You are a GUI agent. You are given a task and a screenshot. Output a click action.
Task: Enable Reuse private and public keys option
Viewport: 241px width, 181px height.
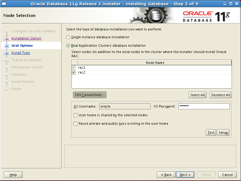(x=75, y=123)
